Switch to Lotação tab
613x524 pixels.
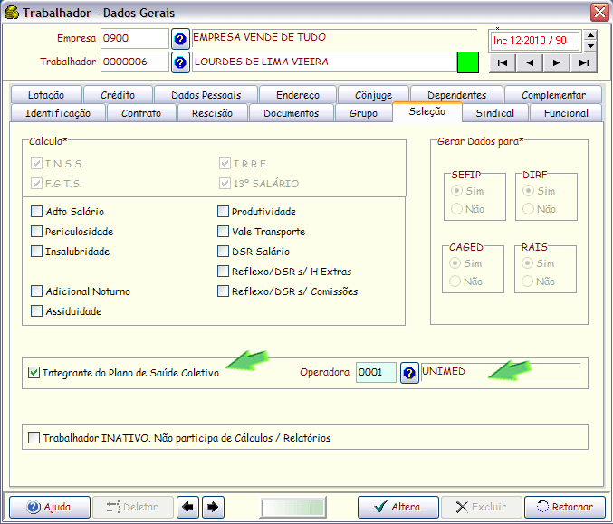click(x=46, y=95)
